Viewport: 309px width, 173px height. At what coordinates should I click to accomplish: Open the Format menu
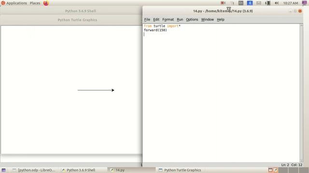(168, 19)
